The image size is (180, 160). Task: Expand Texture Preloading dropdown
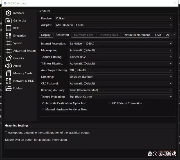click(x=121, y=97)
